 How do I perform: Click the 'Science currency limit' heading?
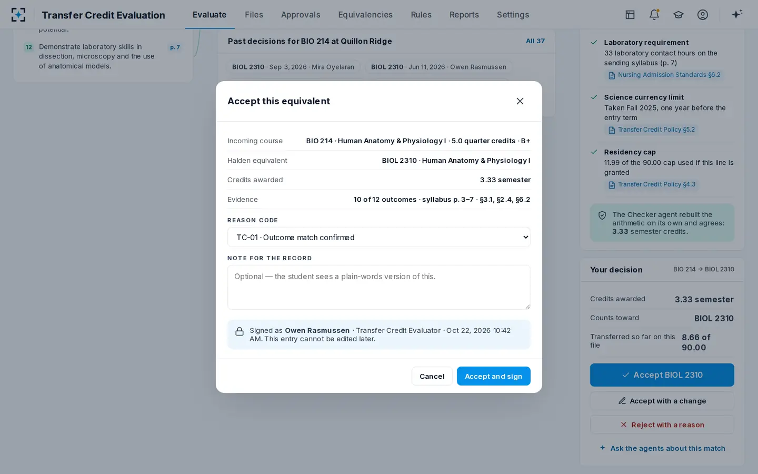(644, 97)
